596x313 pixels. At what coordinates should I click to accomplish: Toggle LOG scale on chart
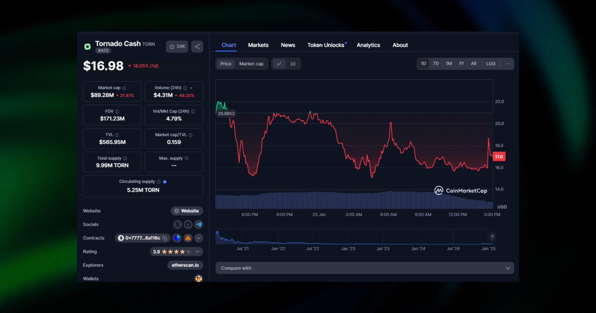(x=491, y=64)
